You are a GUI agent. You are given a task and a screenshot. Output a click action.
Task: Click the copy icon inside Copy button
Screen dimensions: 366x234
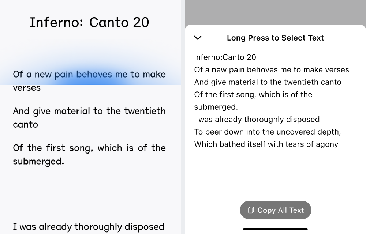(251, 210)
